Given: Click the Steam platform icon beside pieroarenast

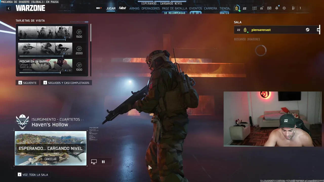Looking at the screenshot, I should [307, 30].
